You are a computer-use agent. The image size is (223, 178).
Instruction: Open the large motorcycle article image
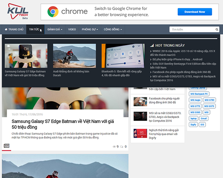pyautogui.click(x=65, y=166)
